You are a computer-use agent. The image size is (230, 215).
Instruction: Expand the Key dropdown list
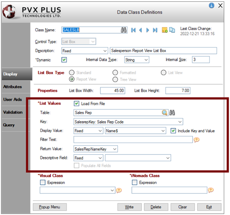pos(180,122)
